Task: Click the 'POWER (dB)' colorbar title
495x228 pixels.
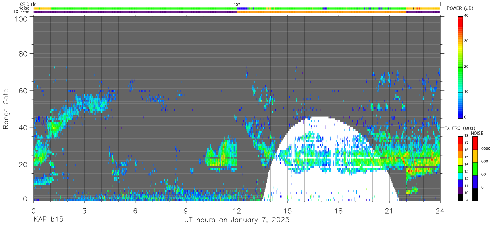Action: click(460, 8)
